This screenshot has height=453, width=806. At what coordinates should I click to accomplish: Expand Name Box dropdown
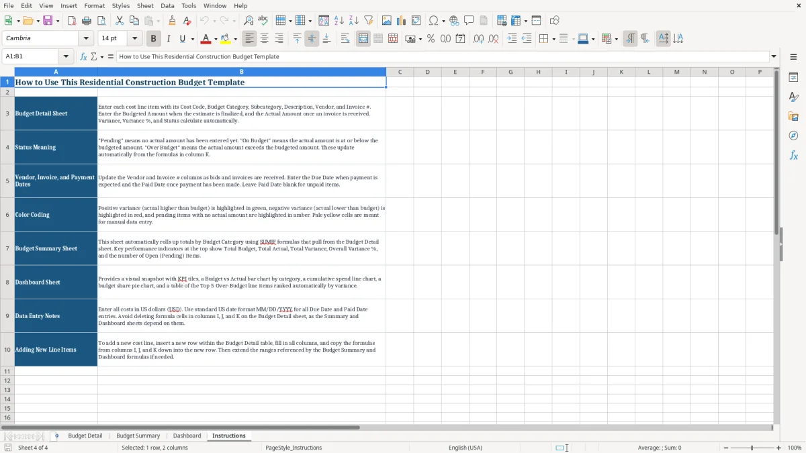(66, 56)
